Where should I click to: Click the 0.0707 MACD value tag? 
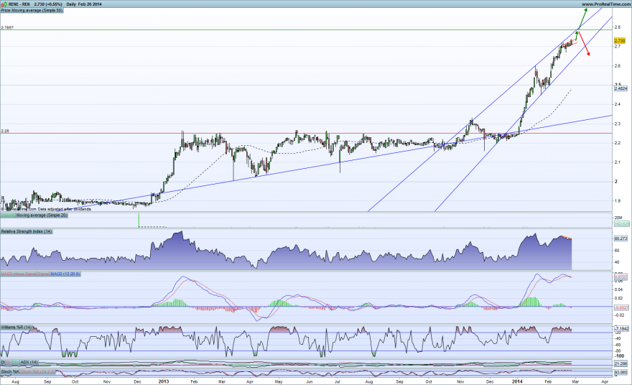tap(621, 277)
